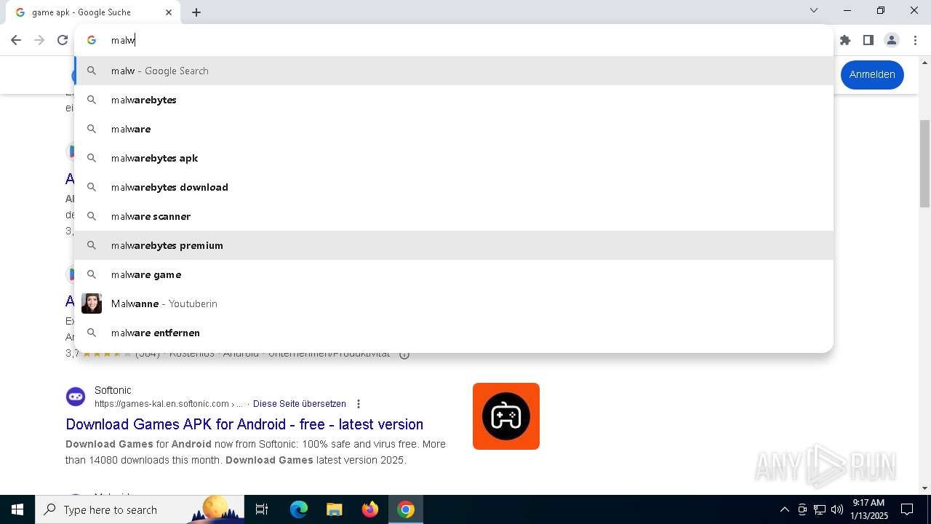The width and height of the screenshot is (931, 524).
Task: Click the 'Softonic' site name text
Action: [113, 390]
